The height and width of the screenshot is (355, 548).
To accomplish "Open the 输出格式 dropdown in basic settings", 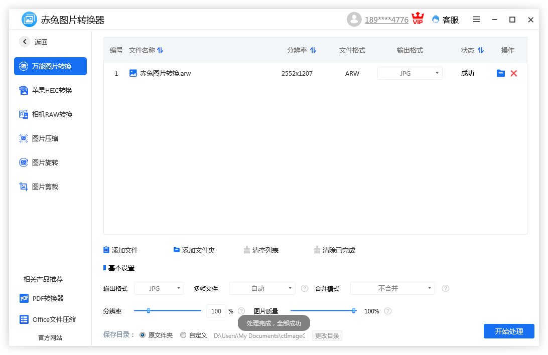I will point(159,288).
